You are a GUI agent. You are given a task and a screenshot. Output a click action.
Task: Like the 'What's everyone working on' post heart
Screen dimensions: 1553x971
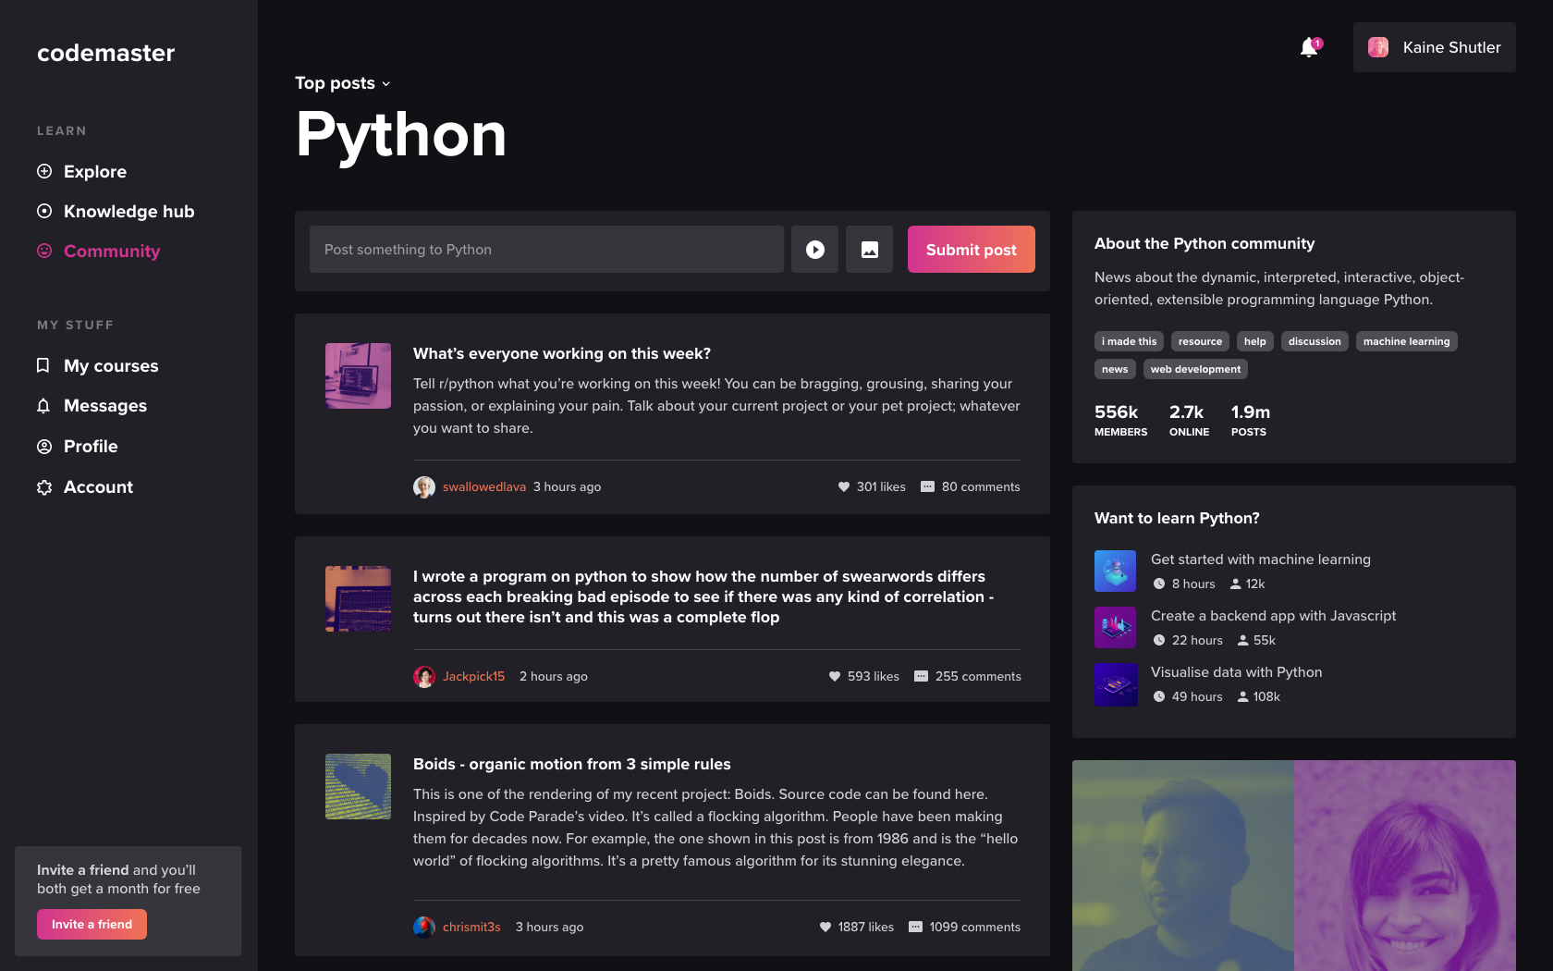844,486
